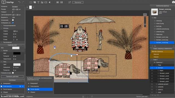Choose Невидимый in the popup state list
This screenshot has height=98, width=175.
(x=40, y=83)
